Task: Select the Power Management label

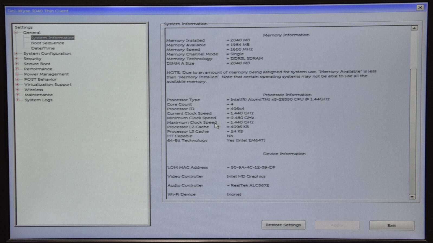Action: point(46,74)
